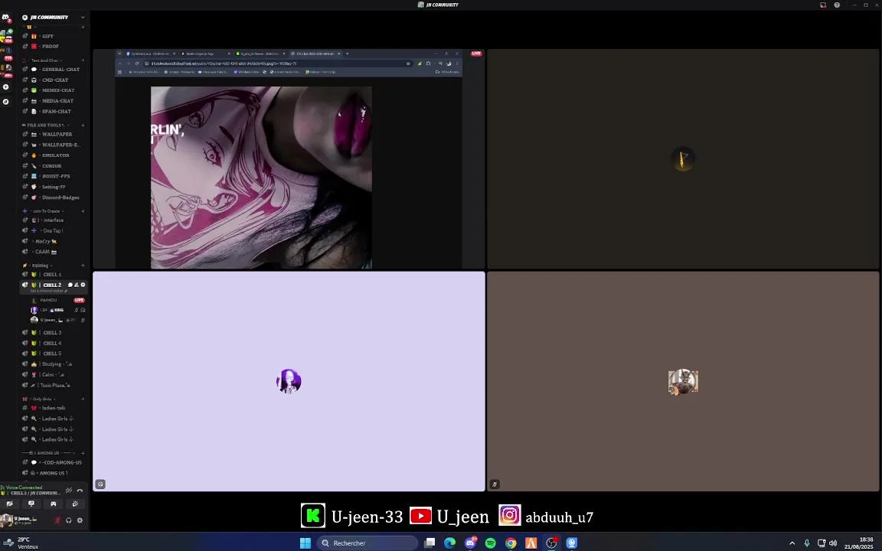This screenshot has width=882, height=551.
Task: Add channel to Text And Chat category
Action: (x=83, y=60)
